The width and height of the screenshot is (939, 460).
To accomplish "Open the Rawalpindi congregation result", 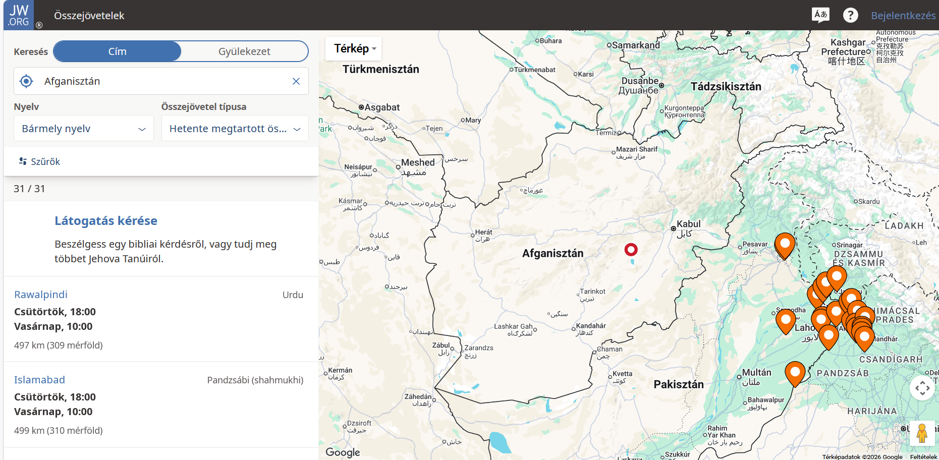I will 41,295.
